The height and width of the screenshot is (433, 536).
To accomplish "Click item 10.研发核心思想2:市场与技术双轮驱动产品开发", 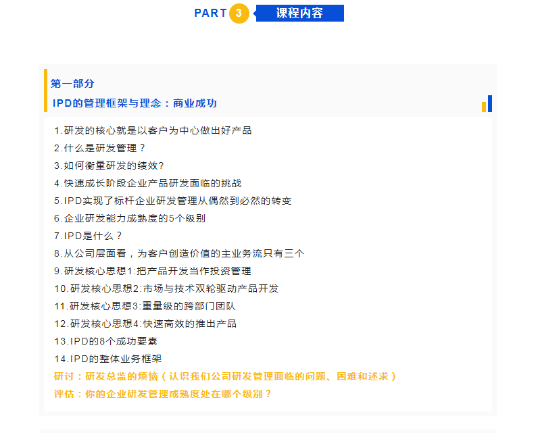I will [x=166, y=289].
